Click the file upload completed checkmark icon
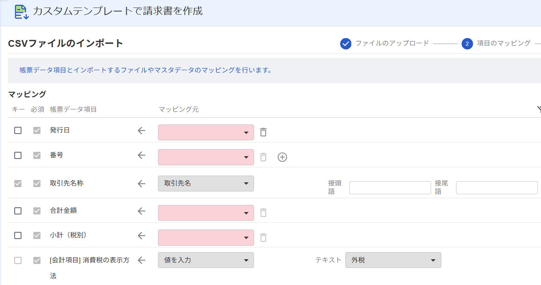The image size is (541, 285). [x=346, y=44]
